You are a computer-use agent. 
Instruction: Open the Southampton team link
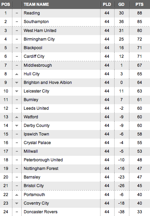click(x=36, y=22)
